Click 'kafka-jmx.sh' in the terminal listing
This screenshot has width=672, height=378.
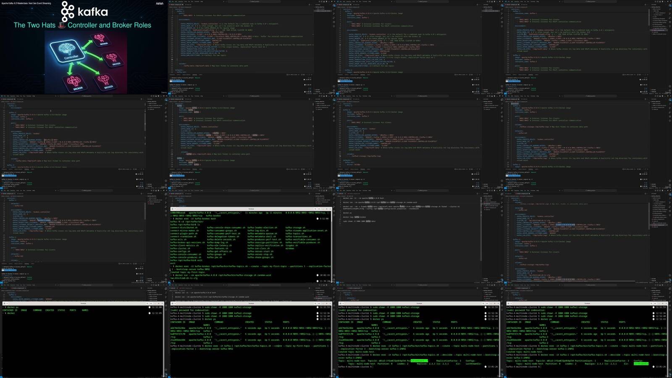tap(215, 257)
